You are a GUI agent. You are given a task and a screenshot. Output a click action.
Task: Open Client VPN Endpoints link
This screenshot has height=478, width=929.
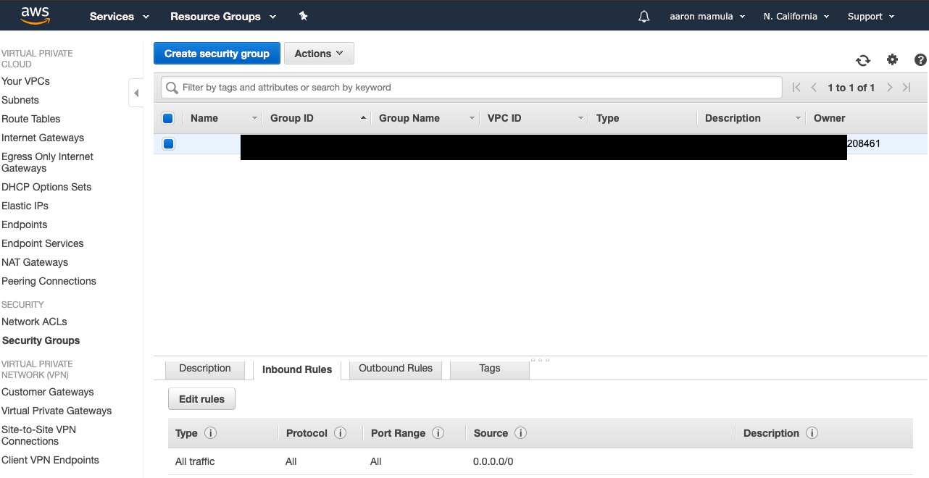click(50, 460)
